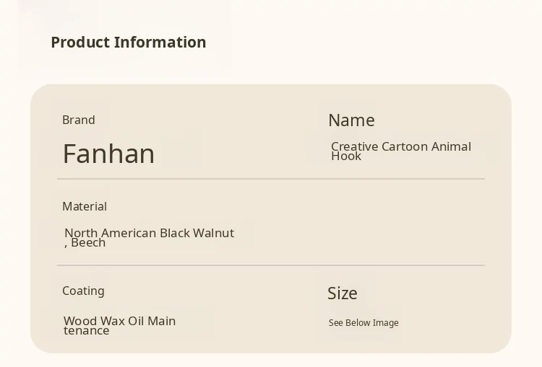Select the Brand label
The width and height of the screenshot is (542, 367).
click(x=78, y=120)
